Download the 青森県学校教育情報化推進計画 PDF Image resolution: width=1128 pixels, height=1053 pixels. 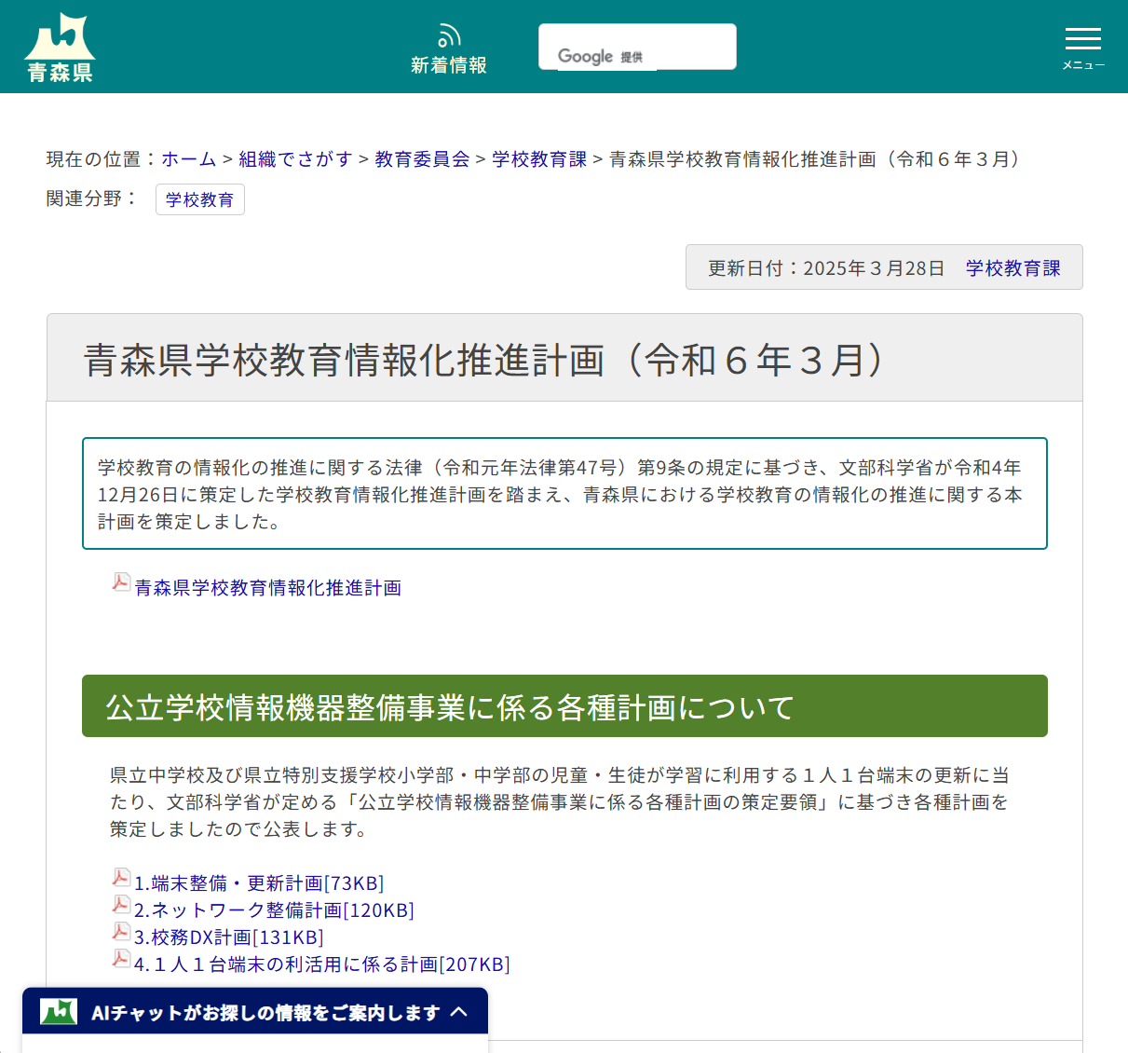tap(268, 587)
